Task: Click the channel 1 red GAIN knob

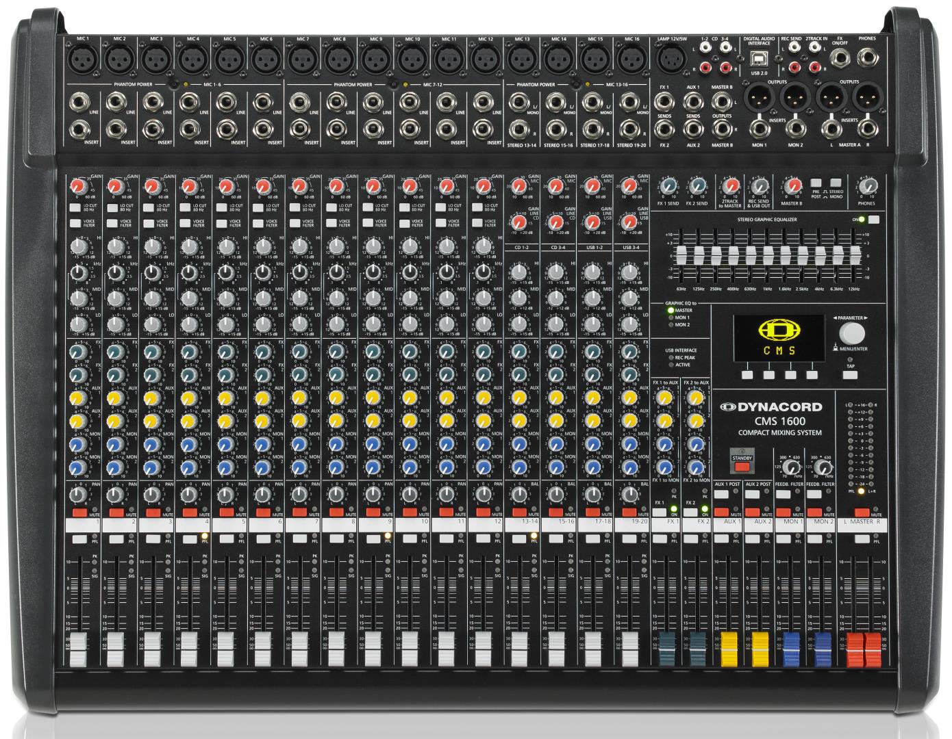Action: pos(79,186)
